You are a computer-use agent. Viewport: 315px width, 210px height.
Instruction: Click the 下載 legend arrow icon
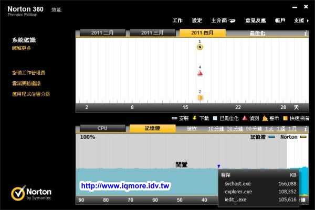(194, 118)
